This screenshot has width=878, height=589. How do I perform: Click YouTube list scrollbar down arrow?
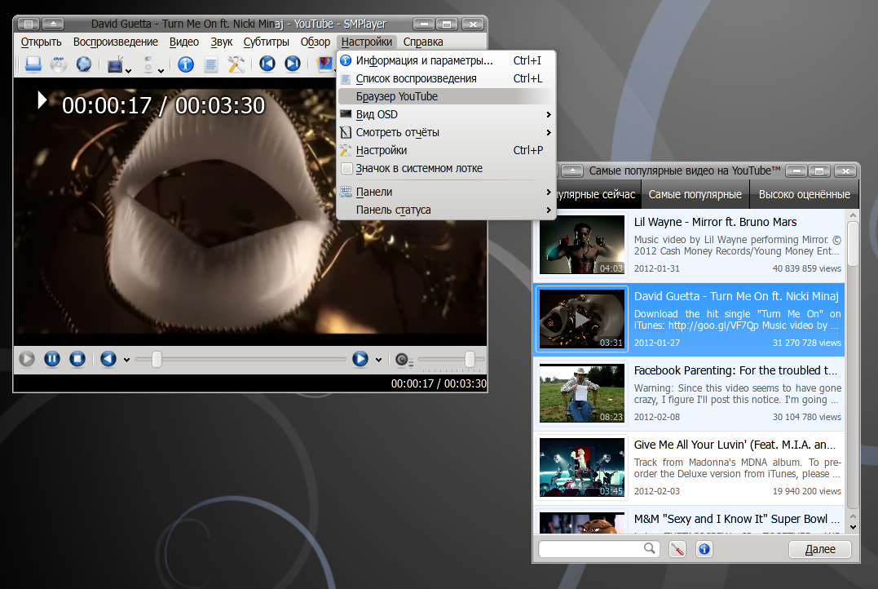click(853, 527)
